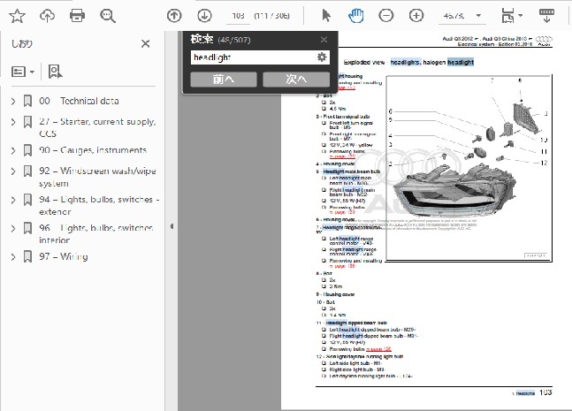
Task: Close the bookmarks panel
Action: point(145,44)
